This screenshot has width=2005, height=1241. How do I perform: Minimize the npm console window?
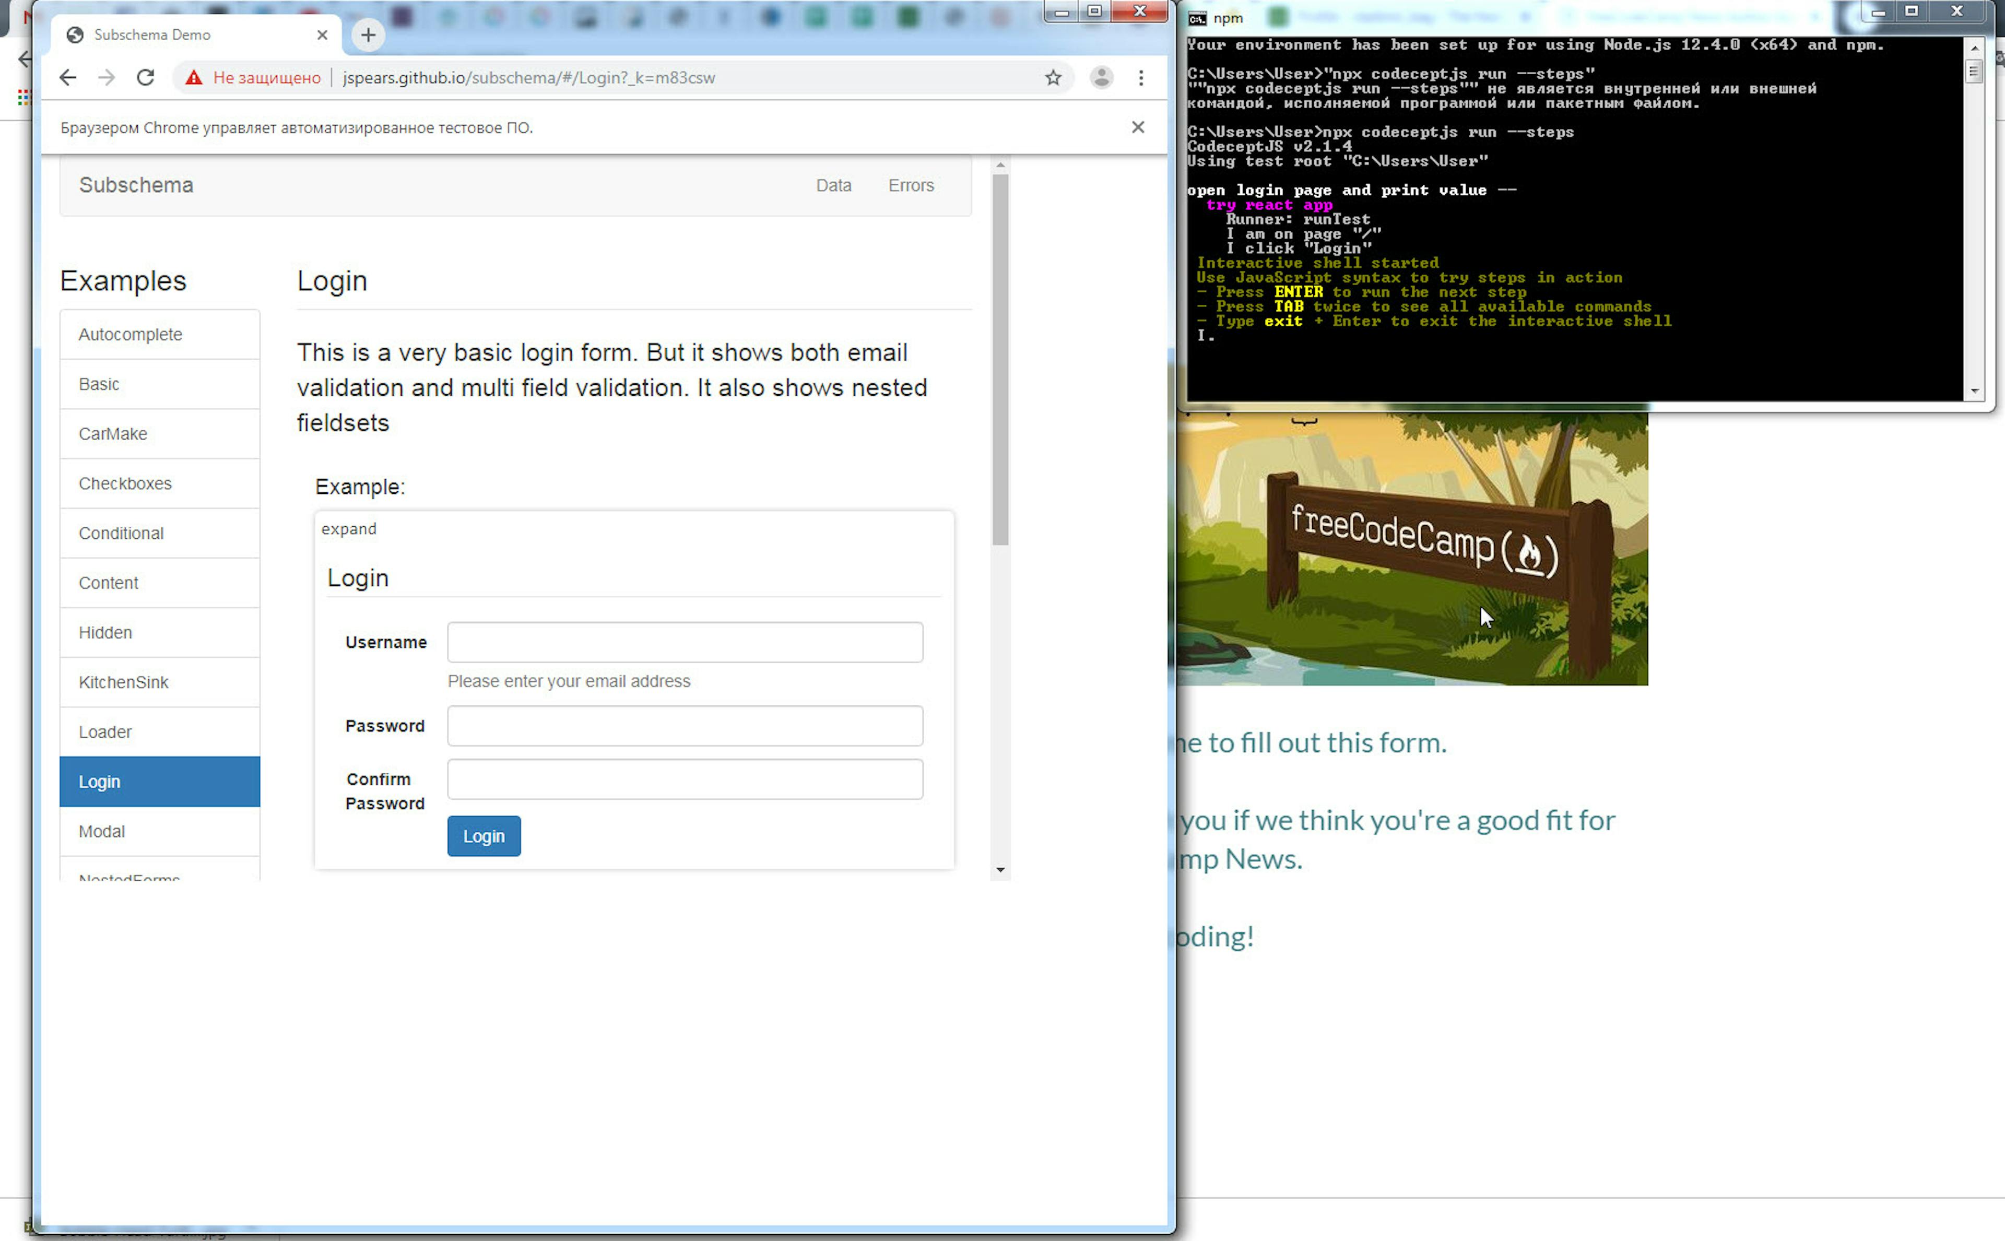[1878, 11]
